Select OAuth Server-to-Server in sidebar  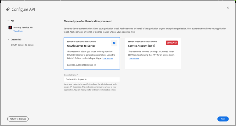coord(23,45)
